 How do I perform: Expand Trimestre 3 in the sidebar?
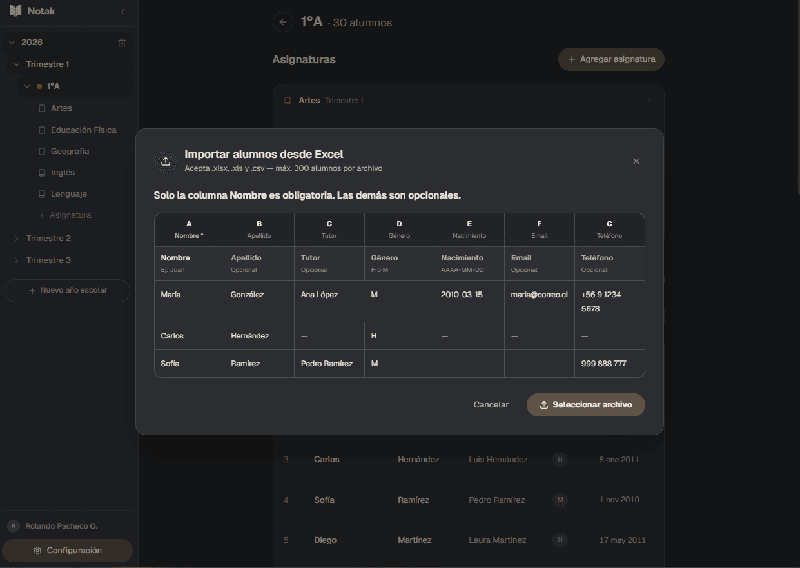pyautogui.click(x=17, y=260)
